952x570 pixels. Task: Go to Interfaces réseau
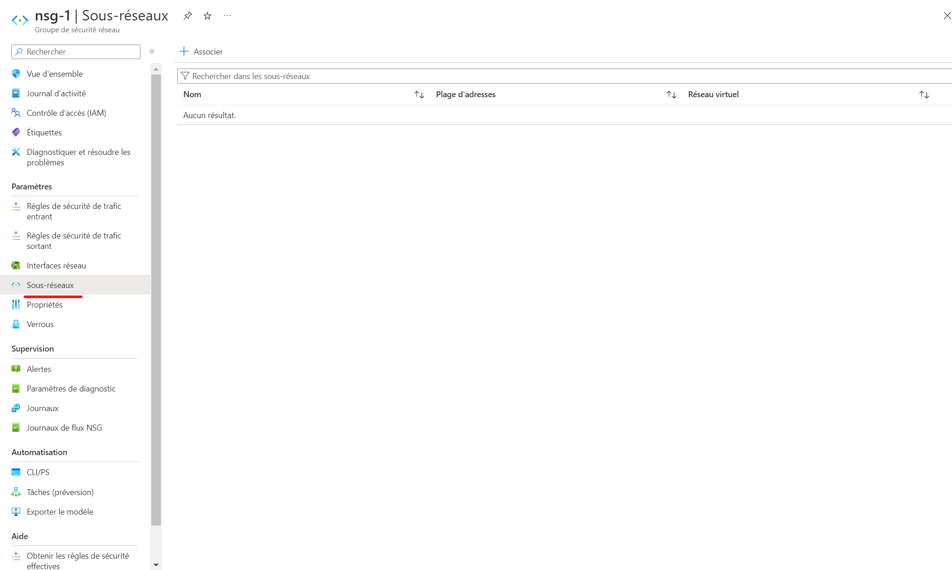56,266
